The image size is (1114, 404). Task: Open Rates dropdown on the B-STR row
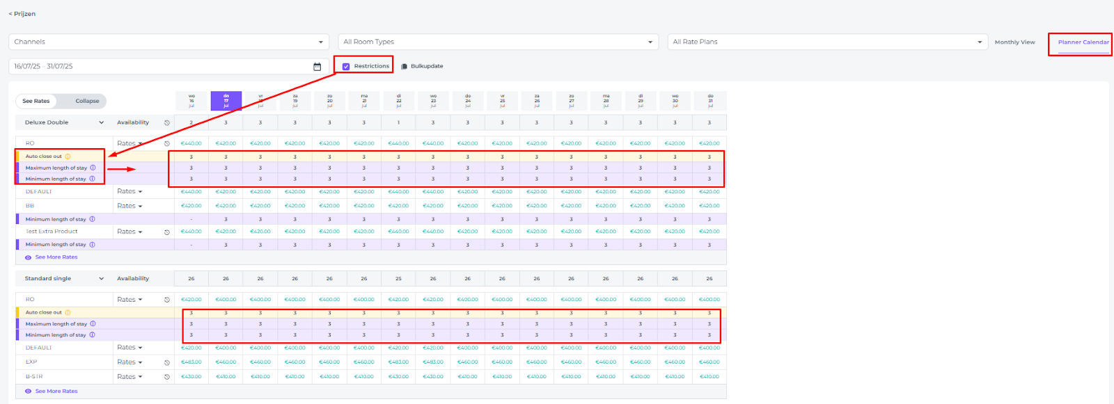coord(130,377)
